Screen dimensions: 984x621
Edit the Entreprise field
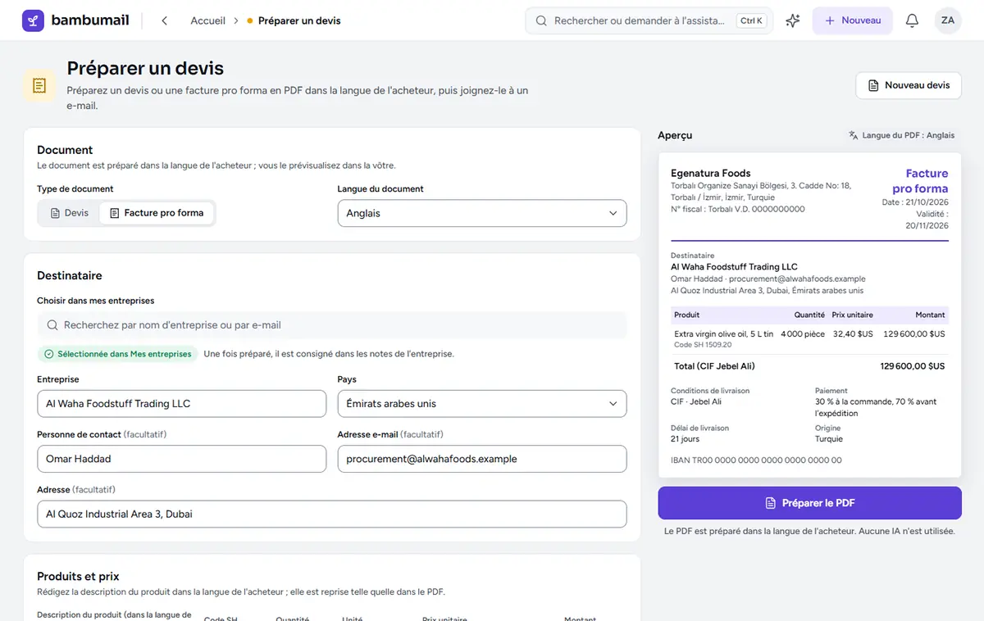tap(181, 404)
